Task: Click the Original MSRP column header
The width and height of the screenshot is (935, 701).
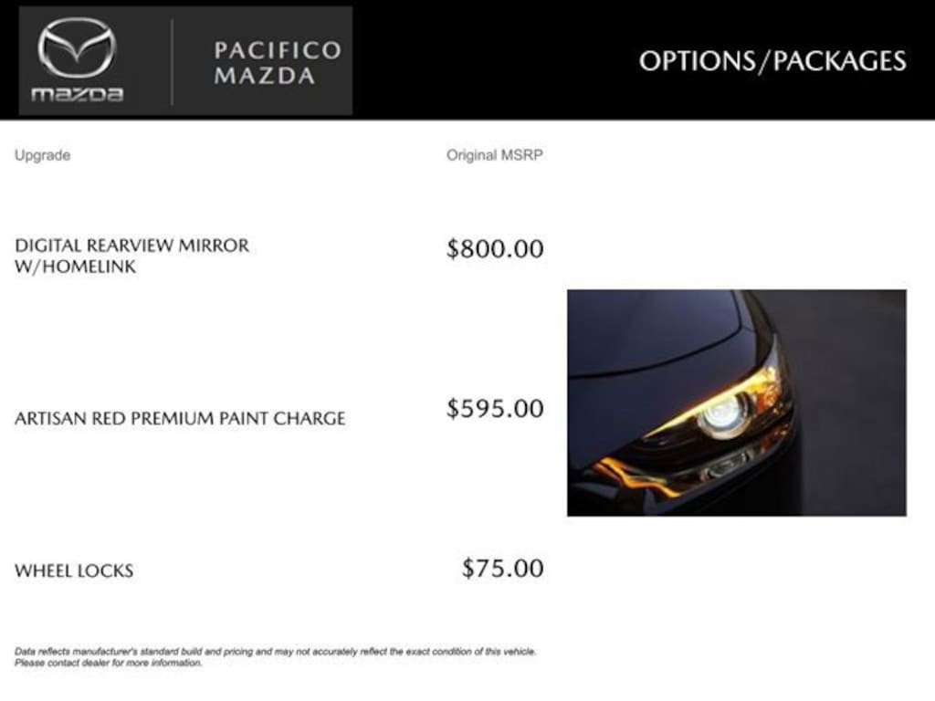Action: click(494, 155)
